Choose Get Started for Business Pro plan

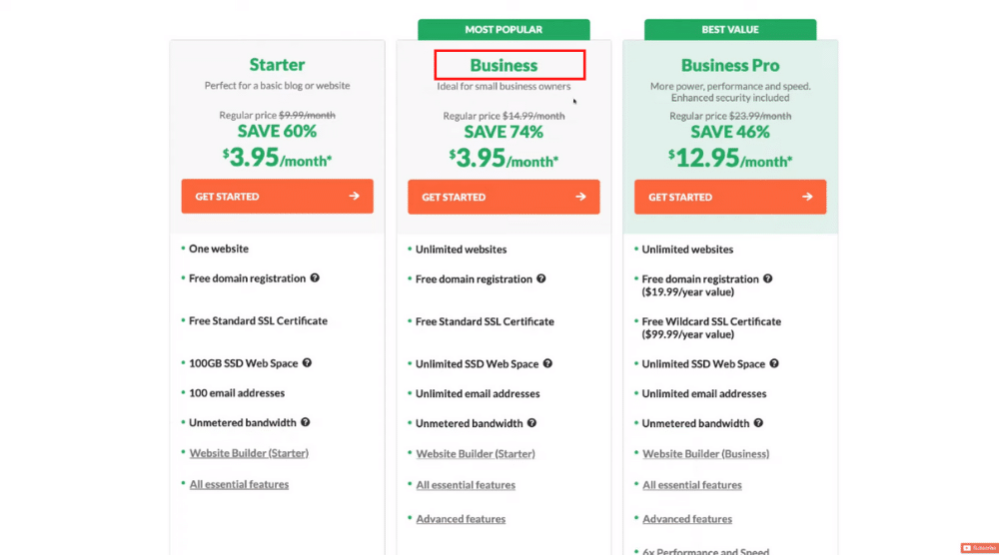pyautogui.click(x=730, y=197)
